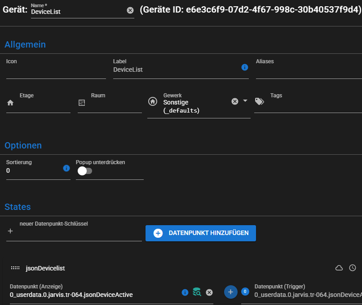The image size is (362, 305).
Task: Click into the Tags field
Action: point(314,104)
